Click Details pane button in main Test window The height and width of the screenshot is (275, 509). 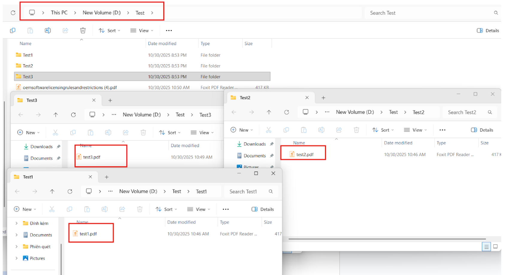pos(488,30)
